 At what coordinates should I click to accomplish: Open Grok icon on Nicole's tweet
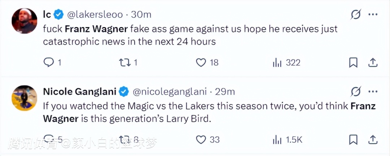coord(356,92)
